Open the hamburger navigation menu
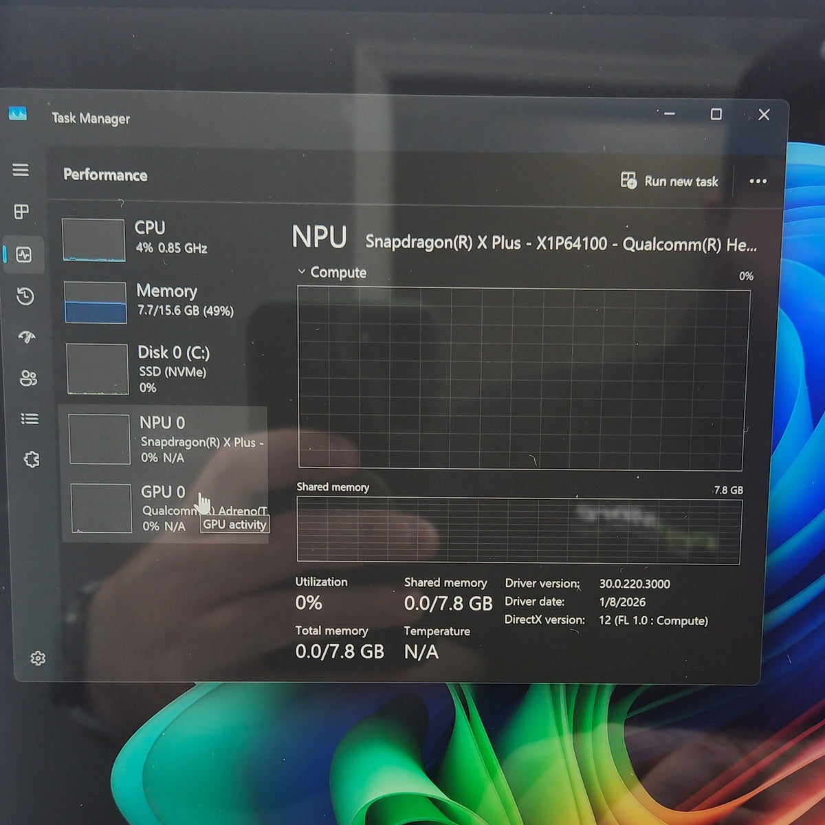Screen dimensions: 825x825 click(21, 170)
